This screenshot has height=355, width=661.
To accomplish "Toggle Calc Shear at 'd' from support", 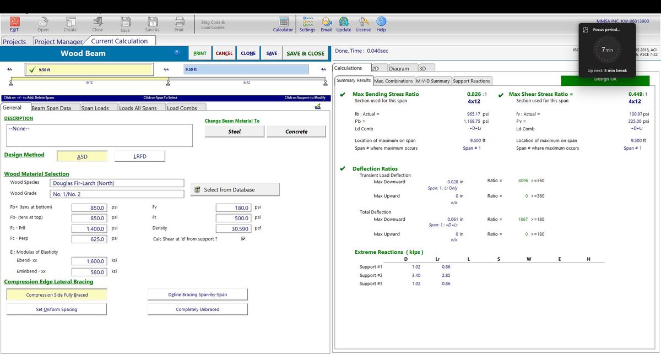I will 243,239.
